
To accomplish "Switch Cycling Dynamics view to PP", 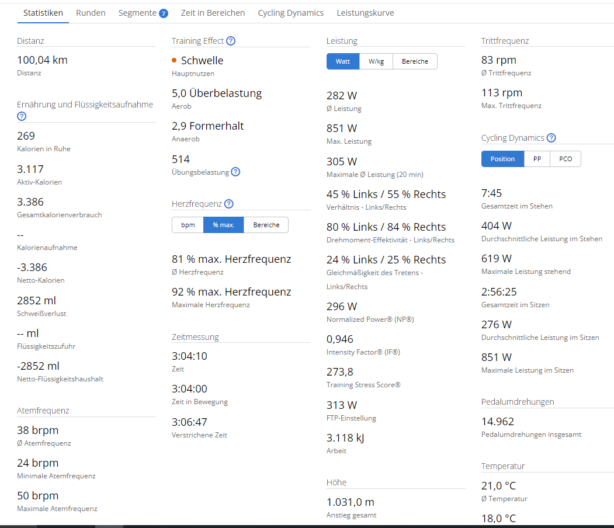I will pos(537,159).
